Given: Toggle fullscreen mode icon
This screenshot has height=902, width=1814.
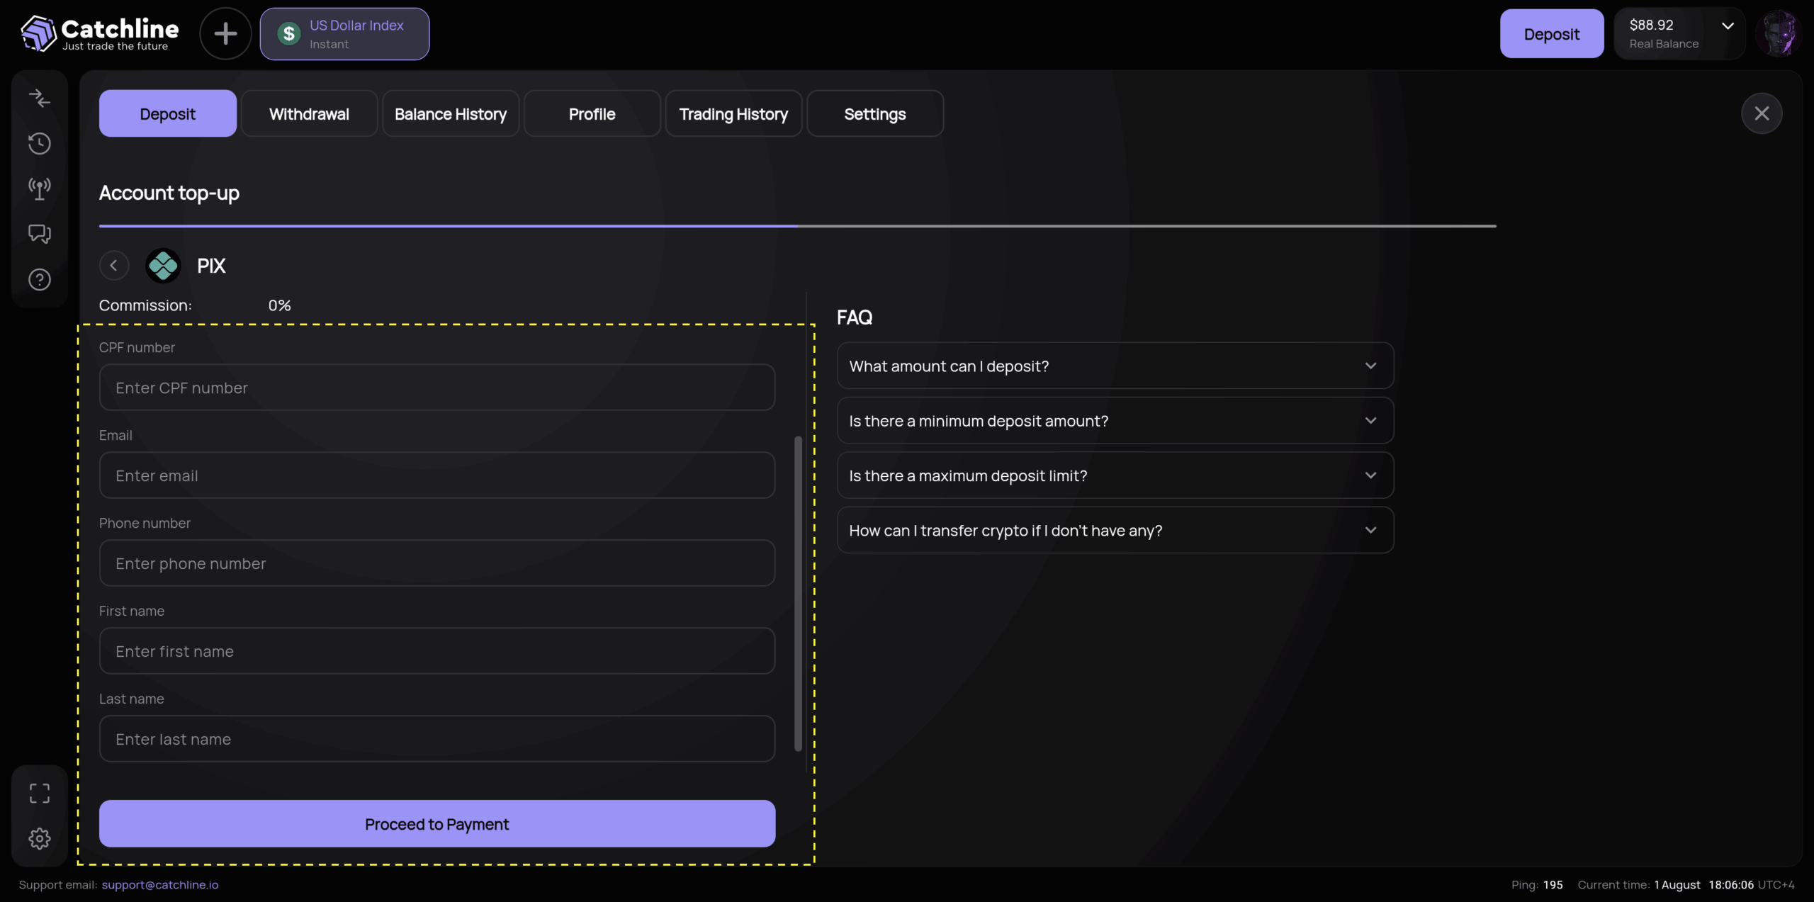Looking at the screenshot, I should coord(40,793).
